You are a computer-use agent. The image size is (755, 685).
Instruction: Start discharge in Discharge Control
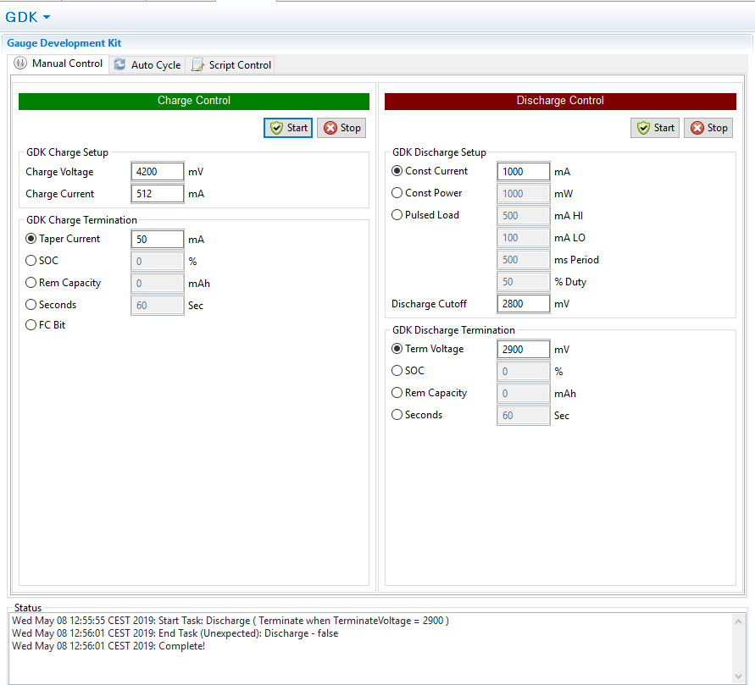coord(655,128)
